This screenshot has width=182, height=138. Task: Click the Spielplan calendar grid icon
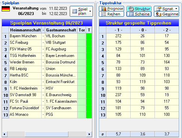pyautogui.click(x=75, y=11)
